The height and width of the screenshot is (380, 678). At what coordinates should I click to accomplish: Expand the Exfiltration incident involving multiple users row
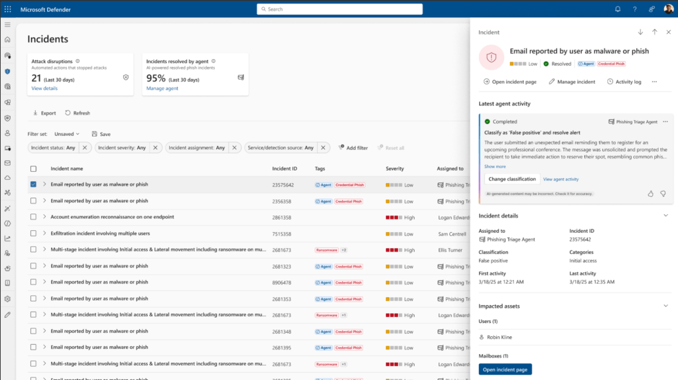tap(44, 233)
